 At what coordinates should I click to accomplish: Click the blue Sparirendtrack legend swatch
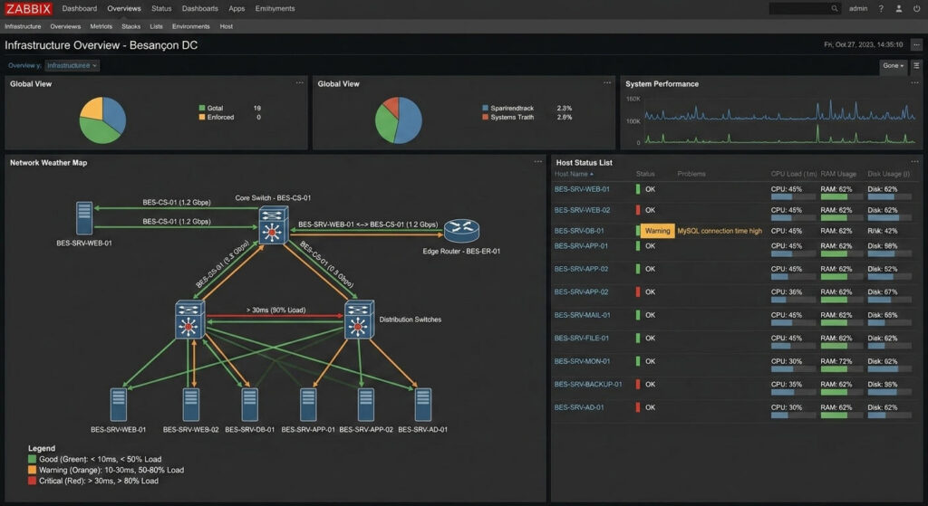pyautogui.click(x=486, y=109)
